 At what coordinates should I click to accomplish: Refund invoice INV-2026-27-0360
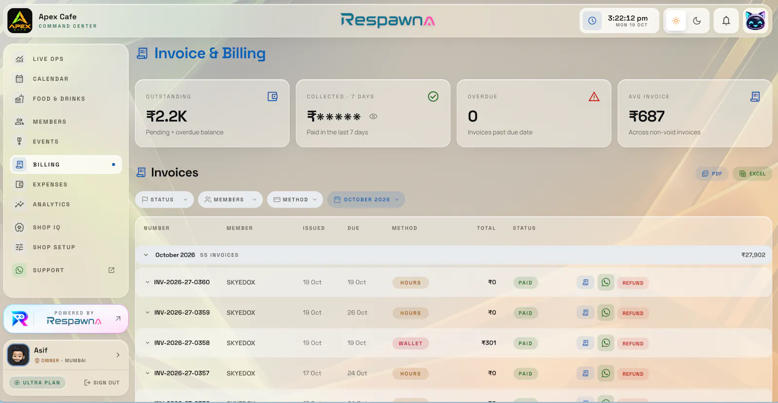pyautogui.click(x=633, y=283)
